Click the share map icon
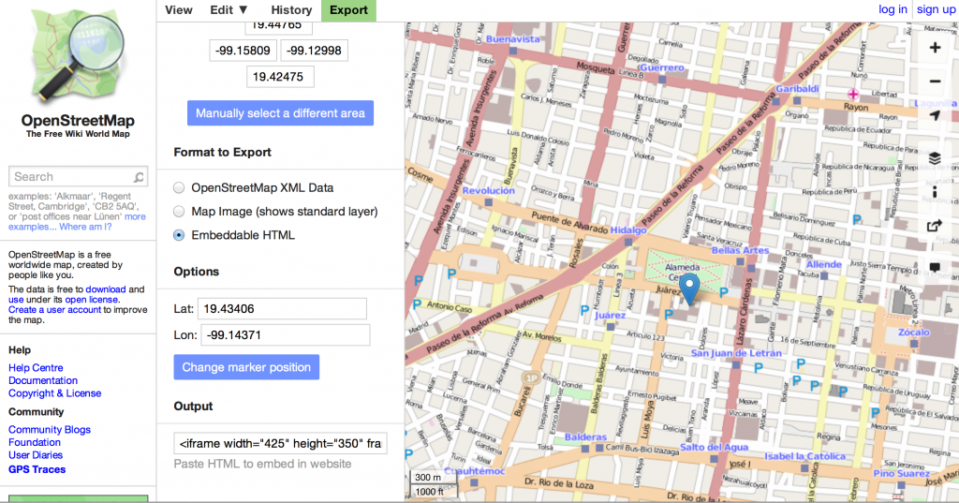This screenshot has width=959, height=503. 935,226
